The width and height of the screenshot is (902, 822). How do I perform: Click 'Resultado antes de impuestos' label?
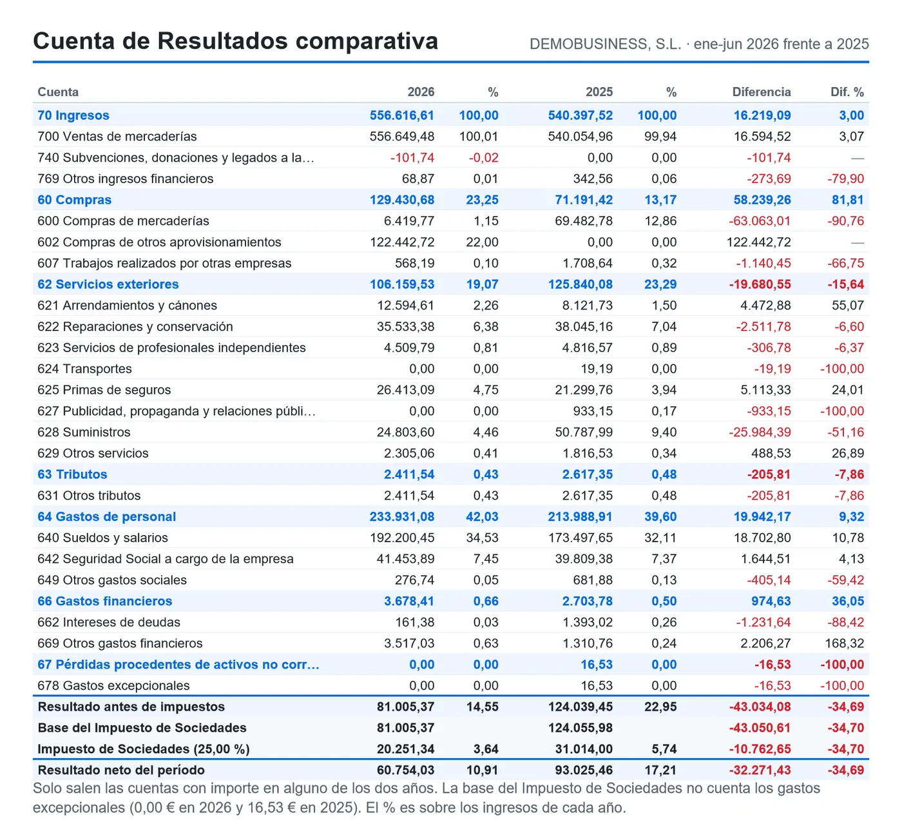[131, 707]
